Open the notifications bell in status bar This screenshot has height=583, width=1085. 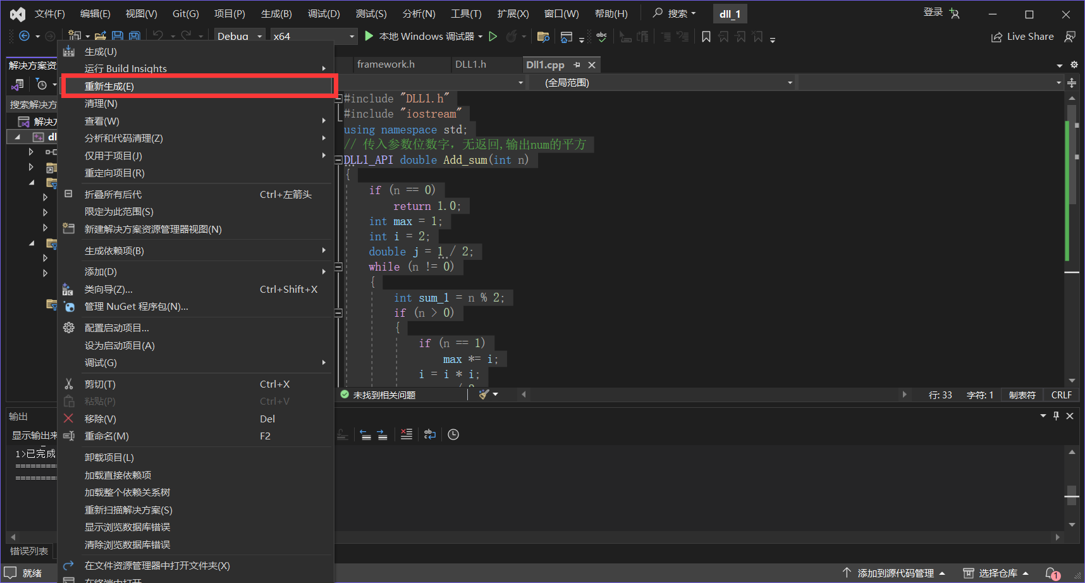coord(1051,573)
